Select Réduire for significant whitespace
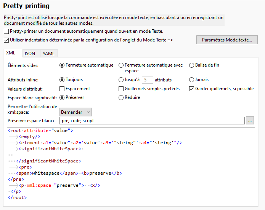The height and width of the screenshot is (210, 265). [x=121, y=97]
